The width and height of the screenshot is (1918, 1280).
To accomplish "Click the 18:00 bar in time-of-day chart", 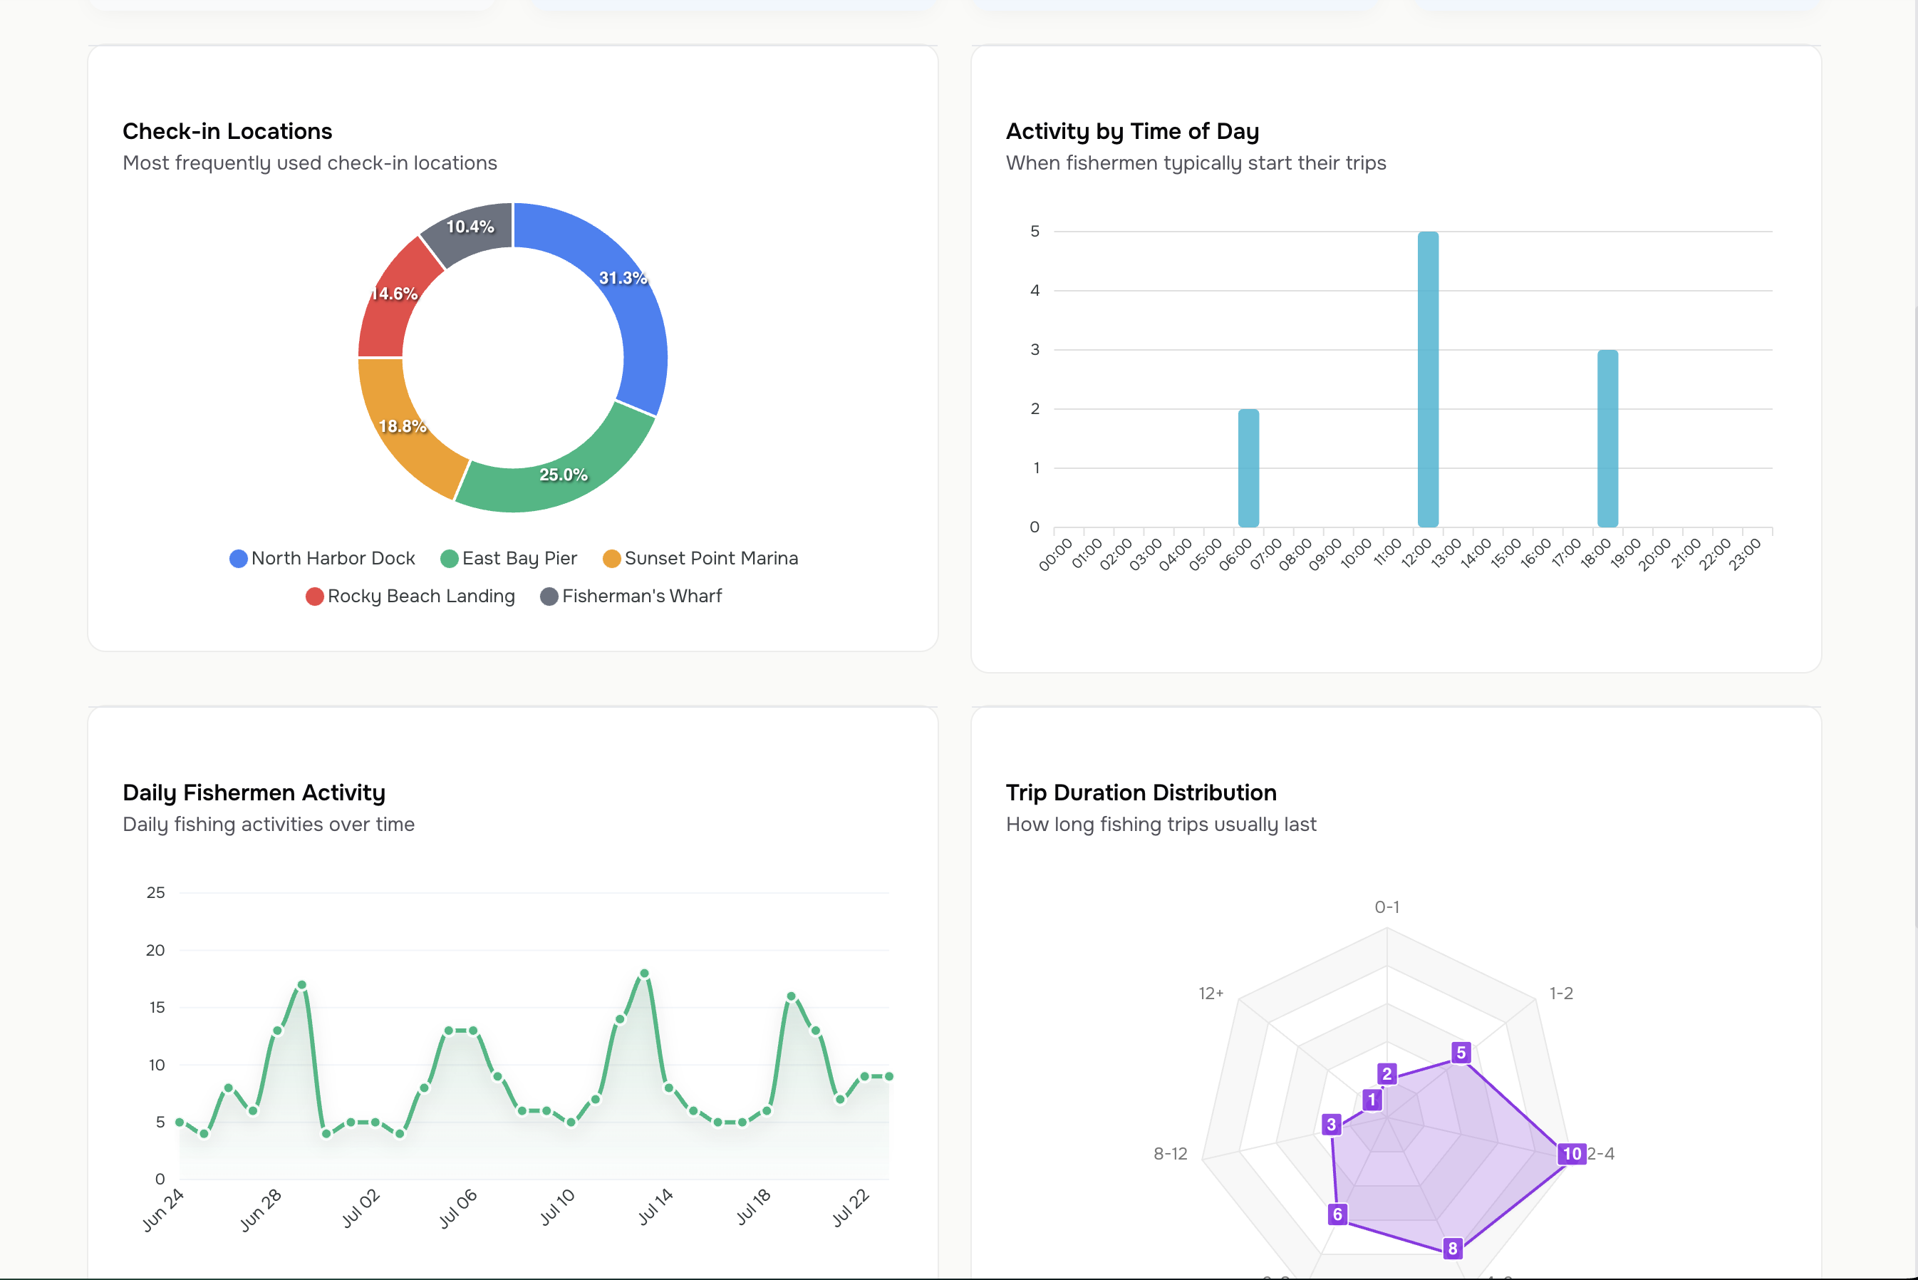I will [1607, 437].
